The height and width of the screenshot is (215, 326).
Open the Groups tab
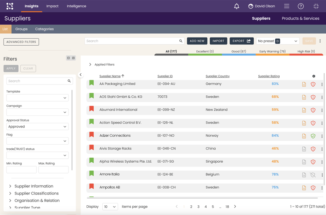[21, 29]
